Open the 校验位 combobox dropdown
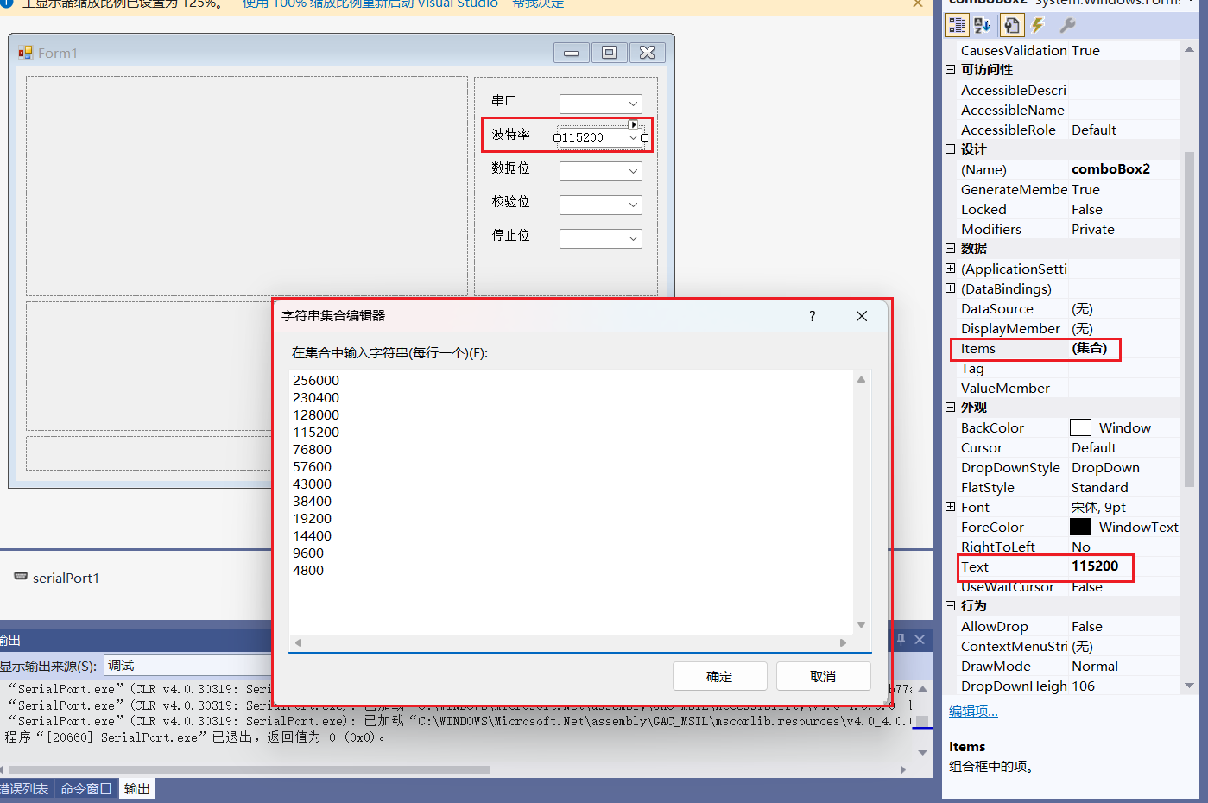Screen dimensions: 1208x803 634,205
